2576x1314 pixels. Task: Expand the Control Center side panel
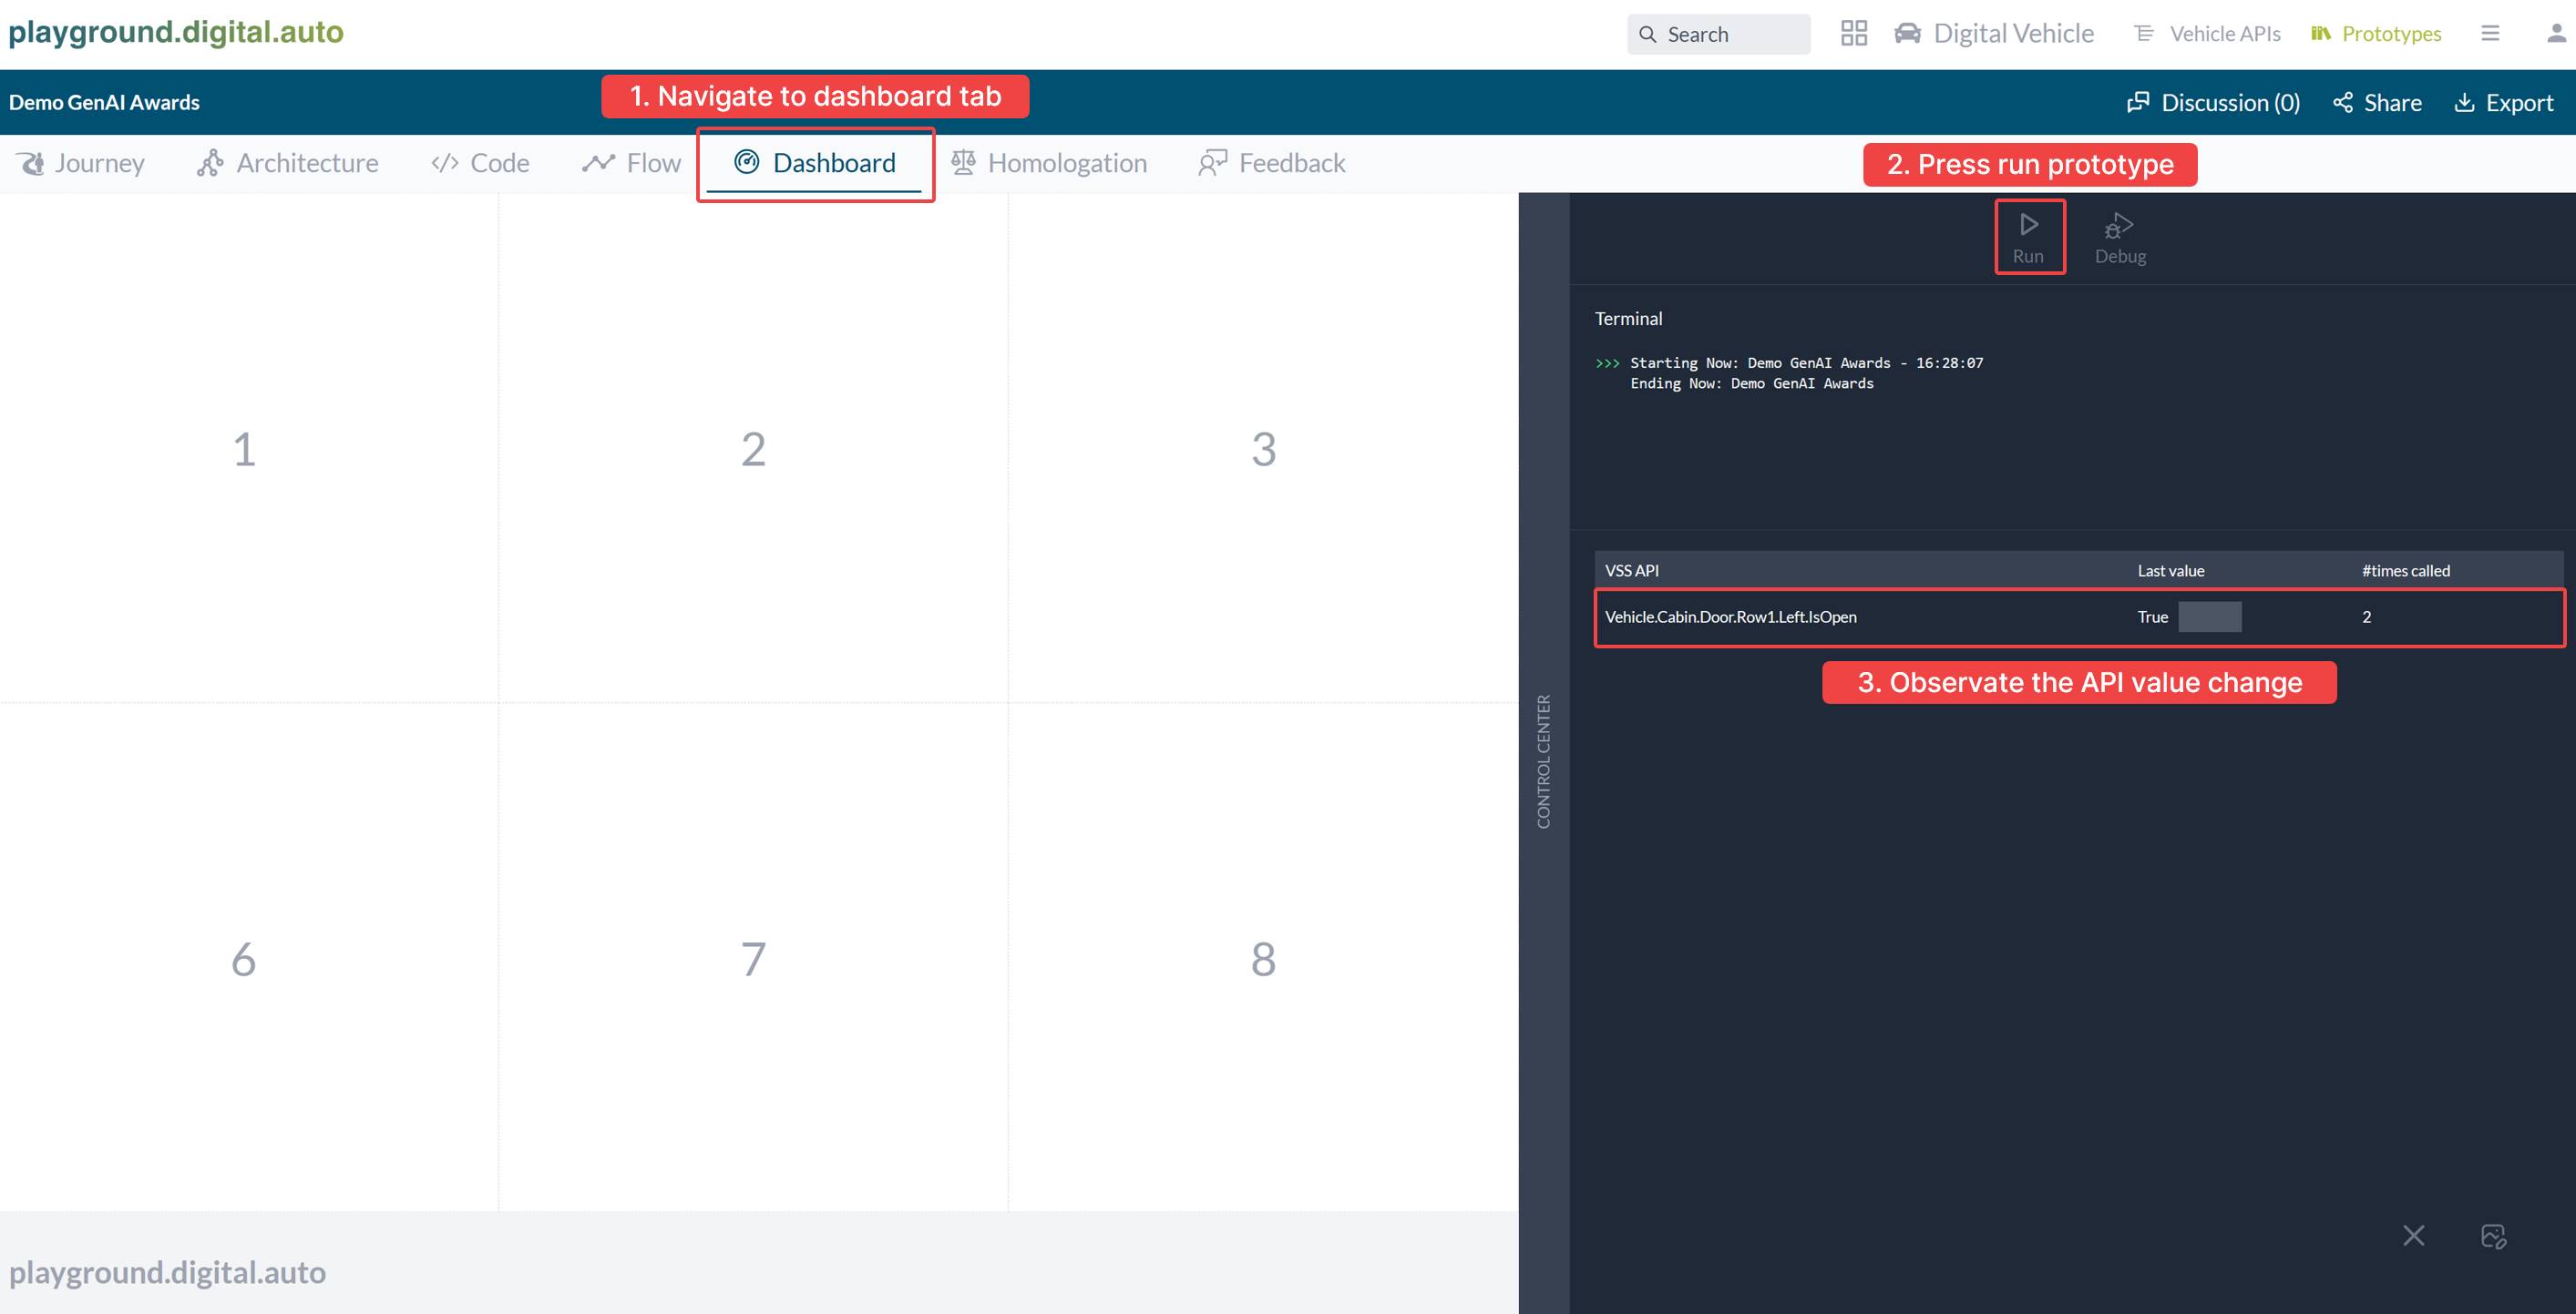1544,759
